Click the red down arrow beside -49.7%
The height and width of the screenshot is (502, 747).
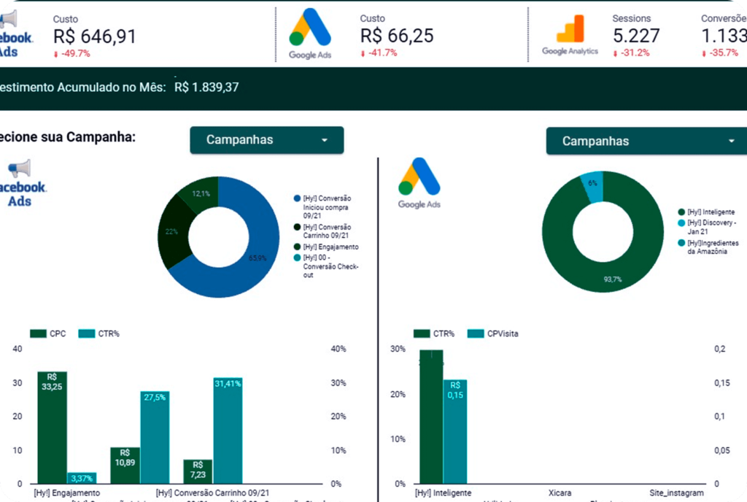tap(56, 54)
